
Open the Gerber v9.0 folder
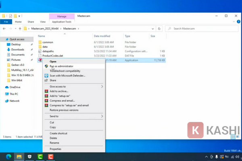(18, 65)
